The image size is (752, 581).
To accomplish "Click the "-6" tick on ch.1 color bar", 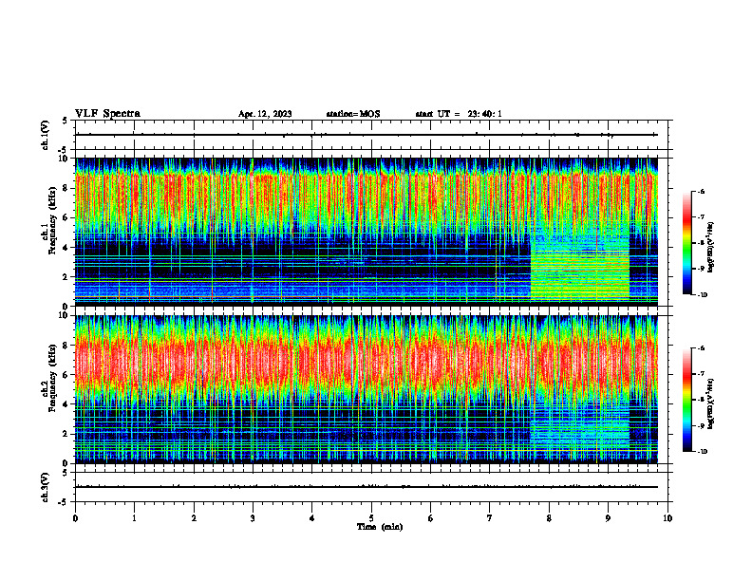I will coord(701,191).
